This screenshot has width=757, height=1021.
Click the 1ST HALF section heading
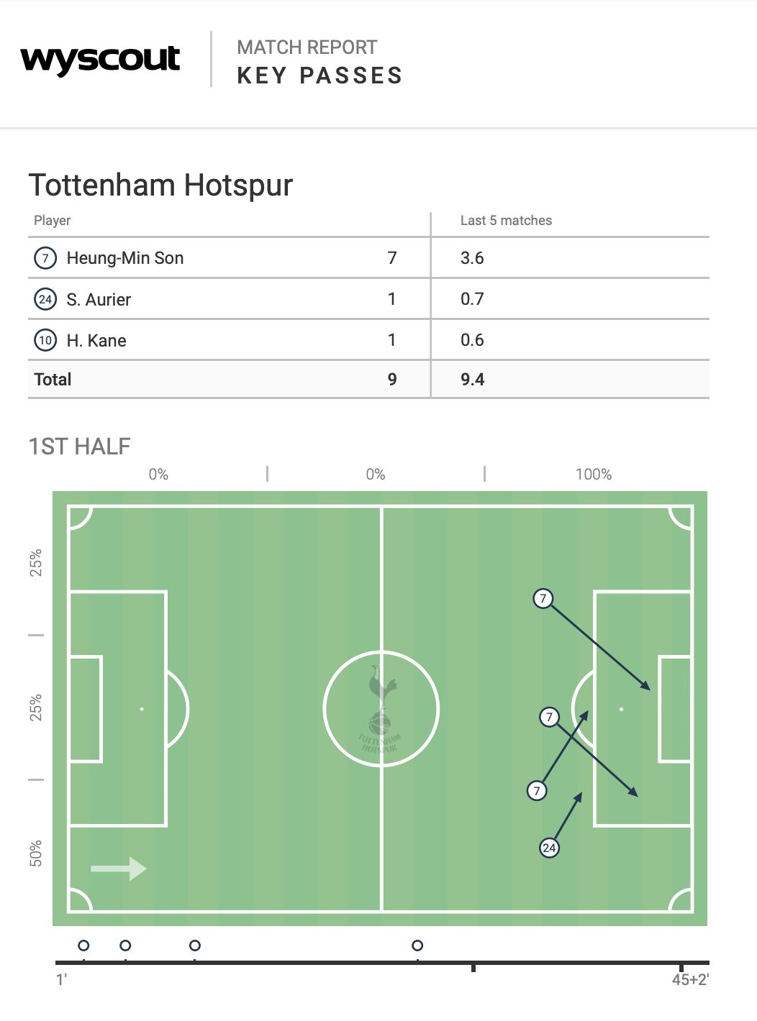(80, 447)
